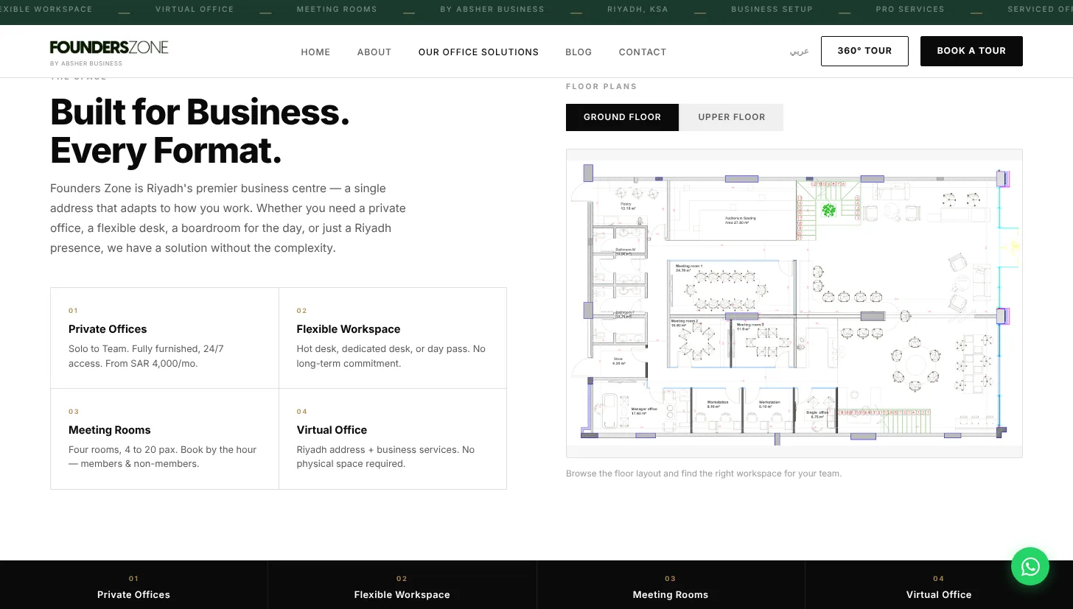The image size is (1073, 609).
Task: Click "BUSINESS SETUP" in the top ticker
Action: point(772,10)
